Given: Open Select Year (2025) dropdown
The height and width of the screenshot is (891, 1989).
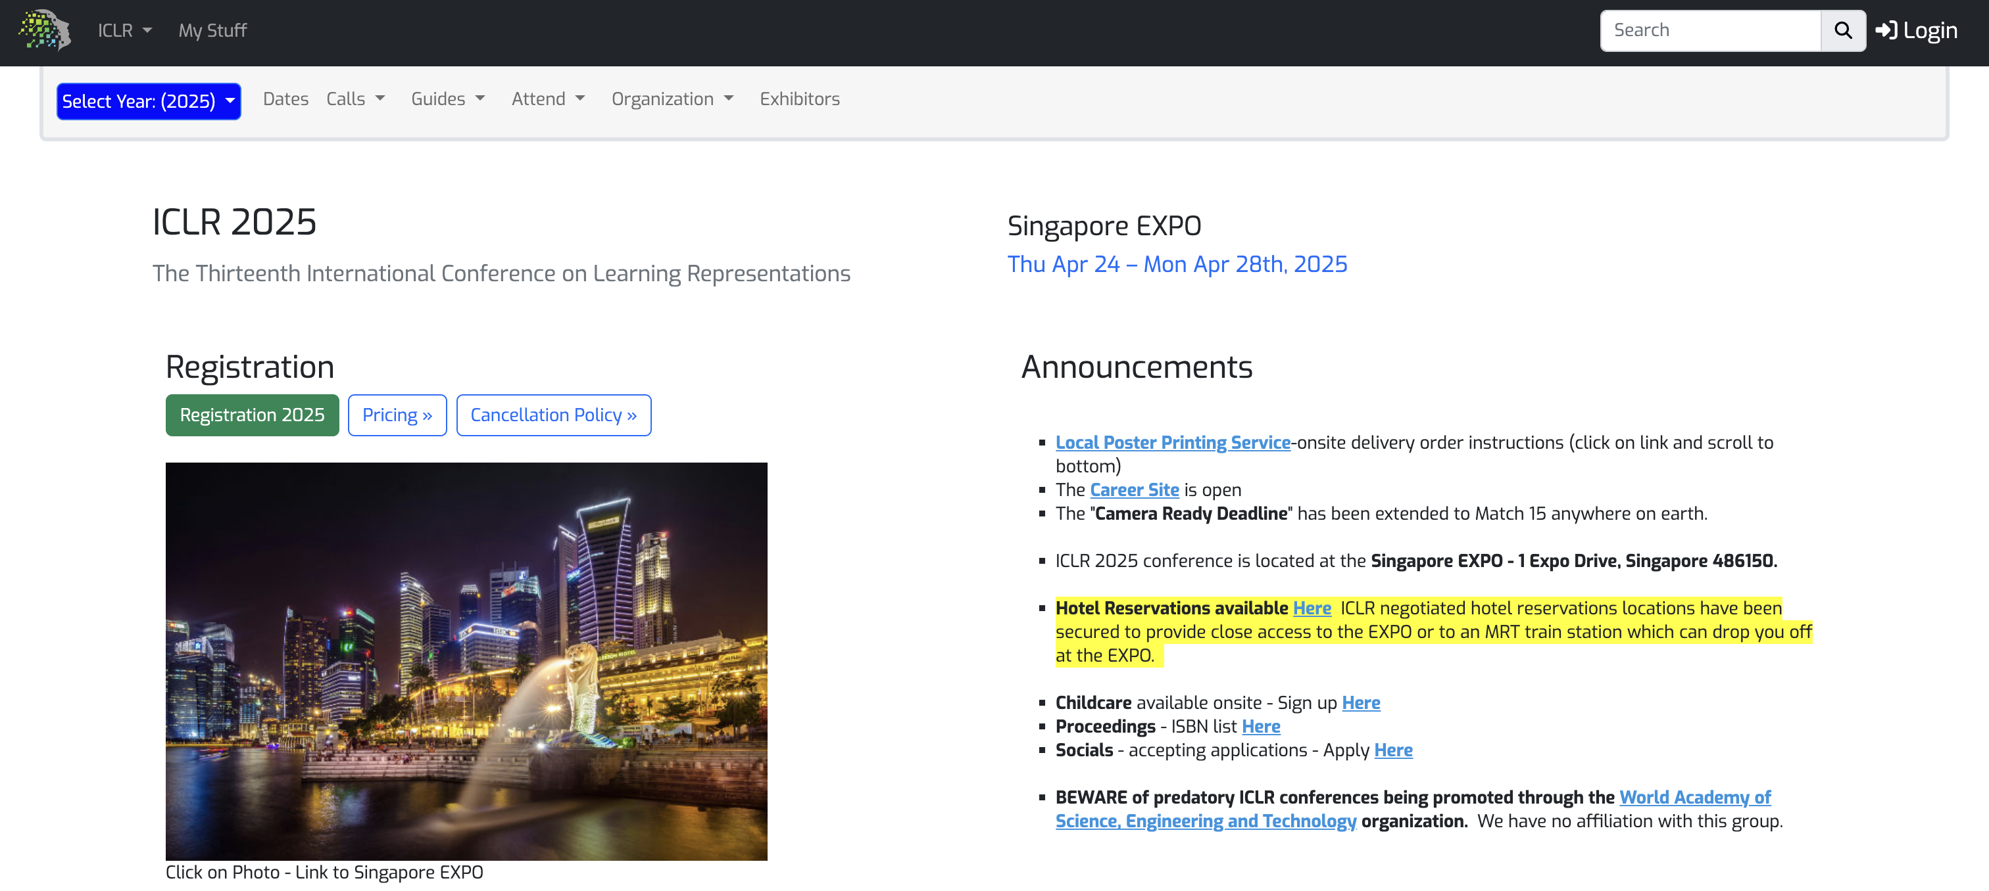Looking at the screenshot, I should (148, 101).
